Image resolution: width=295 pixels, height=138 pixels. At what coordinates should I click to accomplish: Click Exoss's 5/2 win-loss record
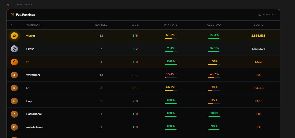135,49
